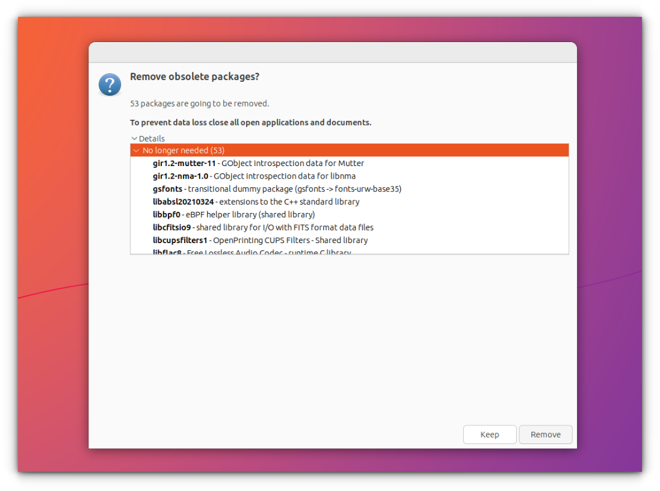Click the Details chevron arrow
Viewport: 660px width, 491px height.
[134, 138]
